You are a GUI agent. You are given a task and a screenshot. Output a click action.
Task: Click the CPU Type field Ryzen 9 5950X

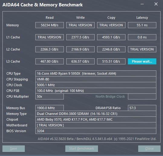pyautogui.click(x=96, y=73)
